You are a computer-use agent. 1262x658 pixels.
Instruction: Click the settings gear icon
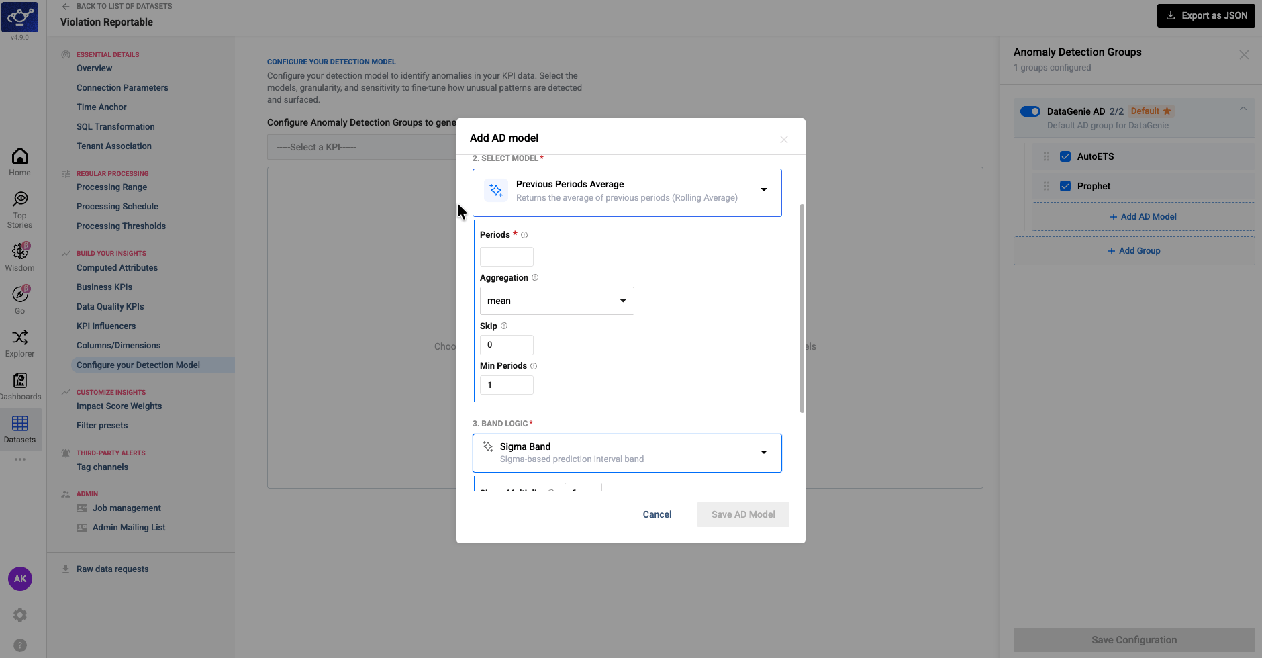click(x=20, y=615)
